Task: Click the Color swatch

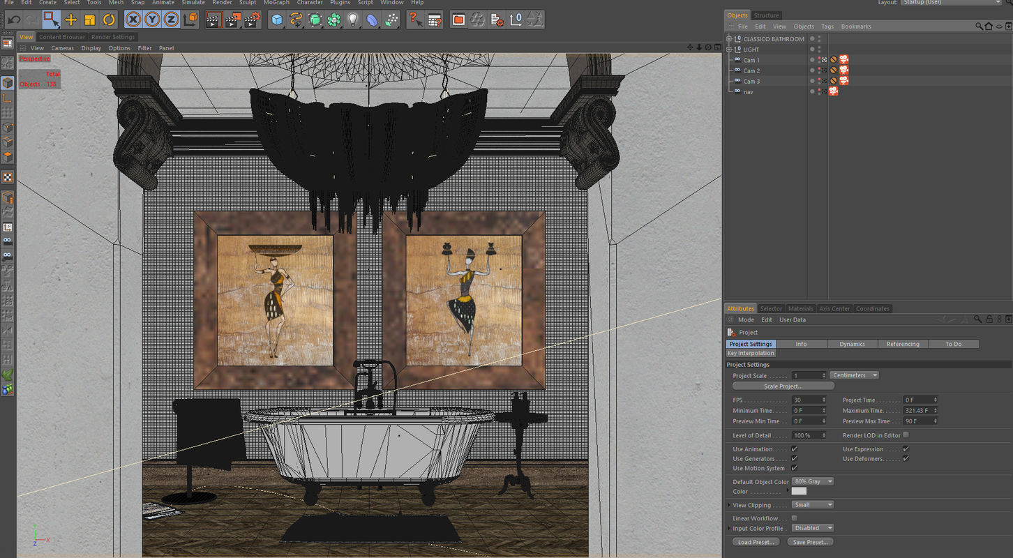Action: (799, 491)
